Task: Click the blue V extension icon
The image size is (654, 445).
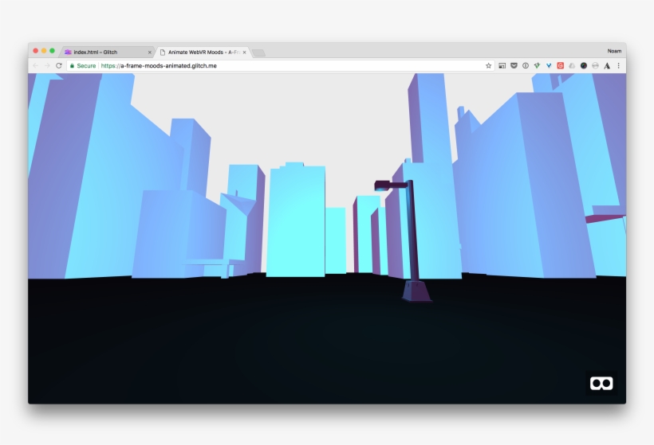Action: point(549,66)
